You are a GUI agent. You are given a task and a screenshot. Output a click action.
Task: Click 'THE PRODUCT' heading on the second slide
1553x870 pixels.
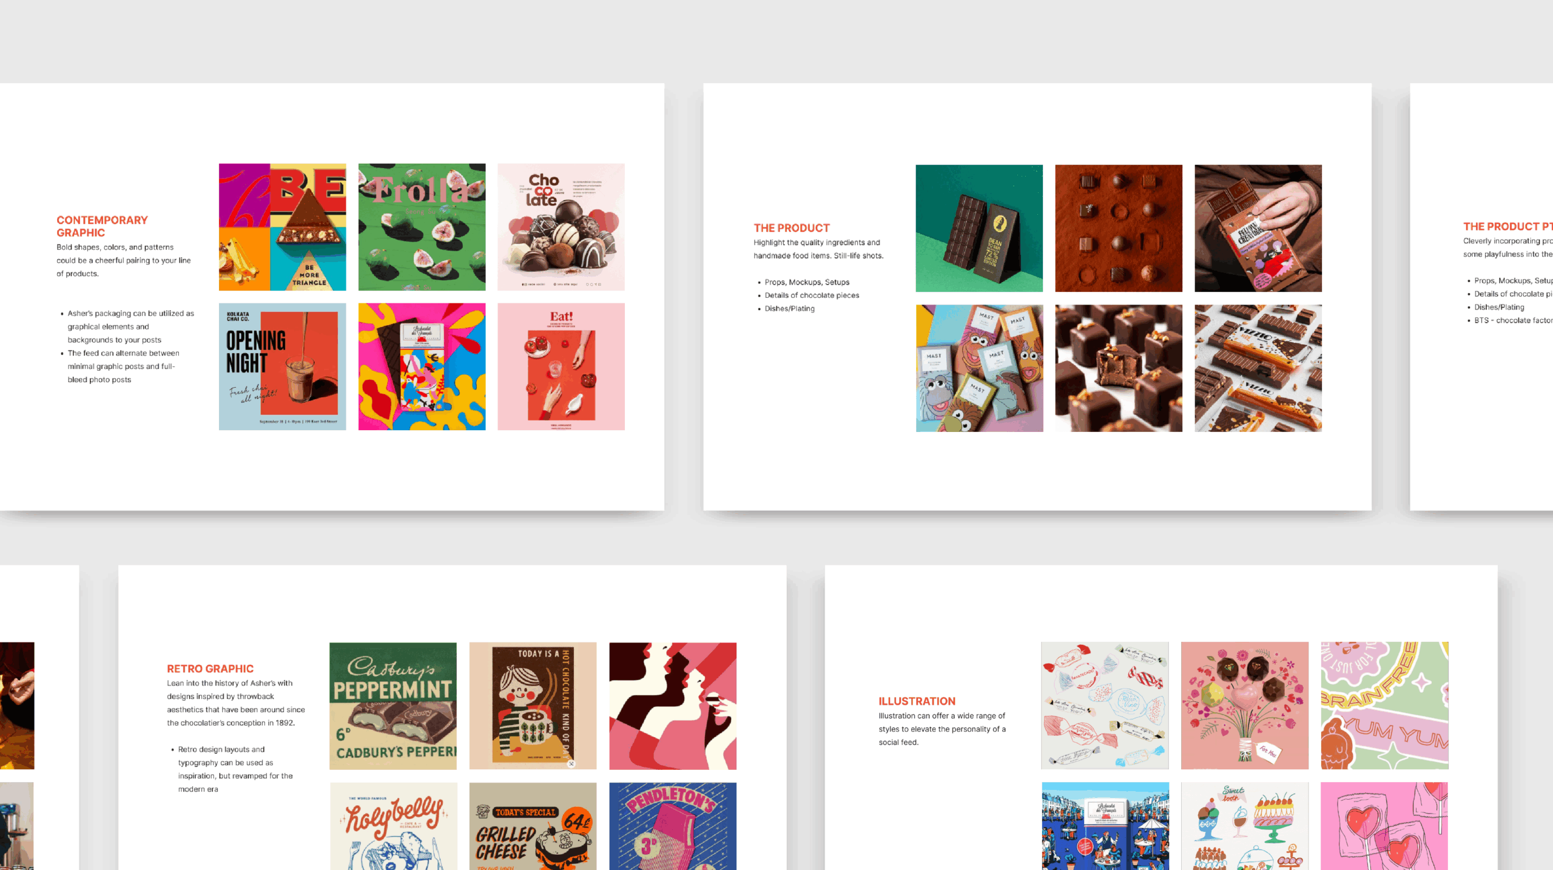(792, 228)
